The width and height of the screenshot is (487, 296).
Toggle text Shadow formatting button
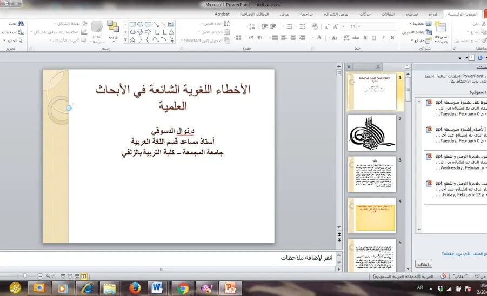(365, 38)
